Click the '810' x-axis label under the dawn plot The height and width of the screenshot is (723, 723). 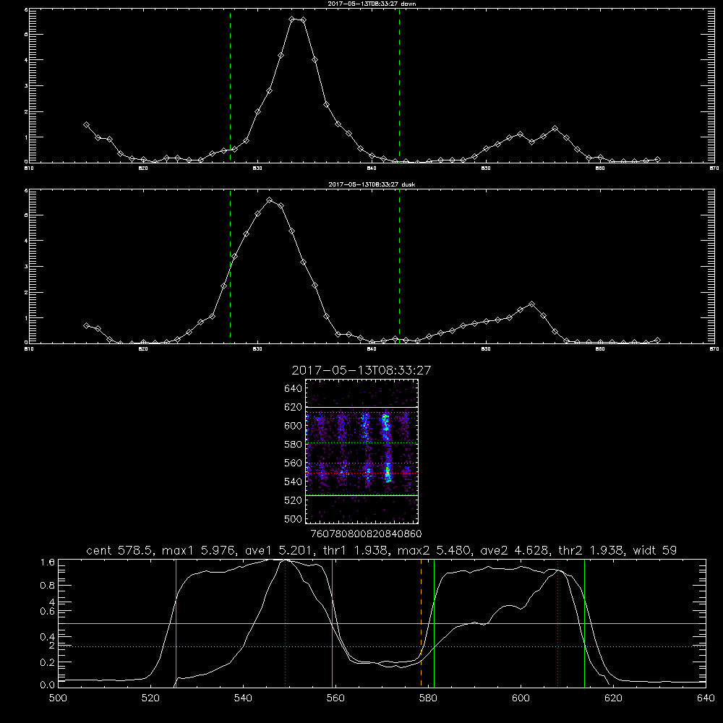click(29, 168)
